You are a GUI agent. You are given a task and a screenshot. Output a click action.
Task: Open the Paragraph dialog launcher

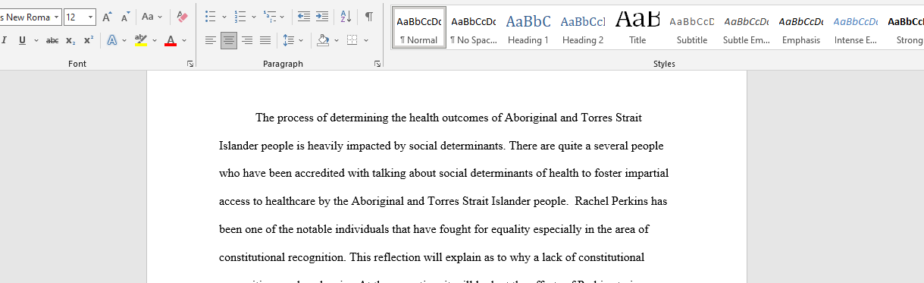pos(377,64)
